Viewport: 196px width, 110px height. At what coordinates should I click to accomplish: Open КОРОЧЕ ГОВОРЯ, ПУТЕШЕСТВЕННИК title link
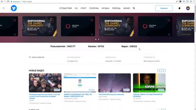[148, 95]
